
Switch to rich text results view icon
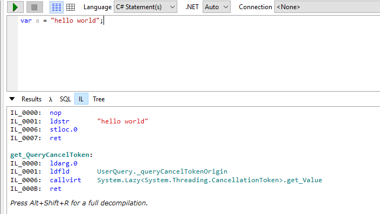(57, 7)
